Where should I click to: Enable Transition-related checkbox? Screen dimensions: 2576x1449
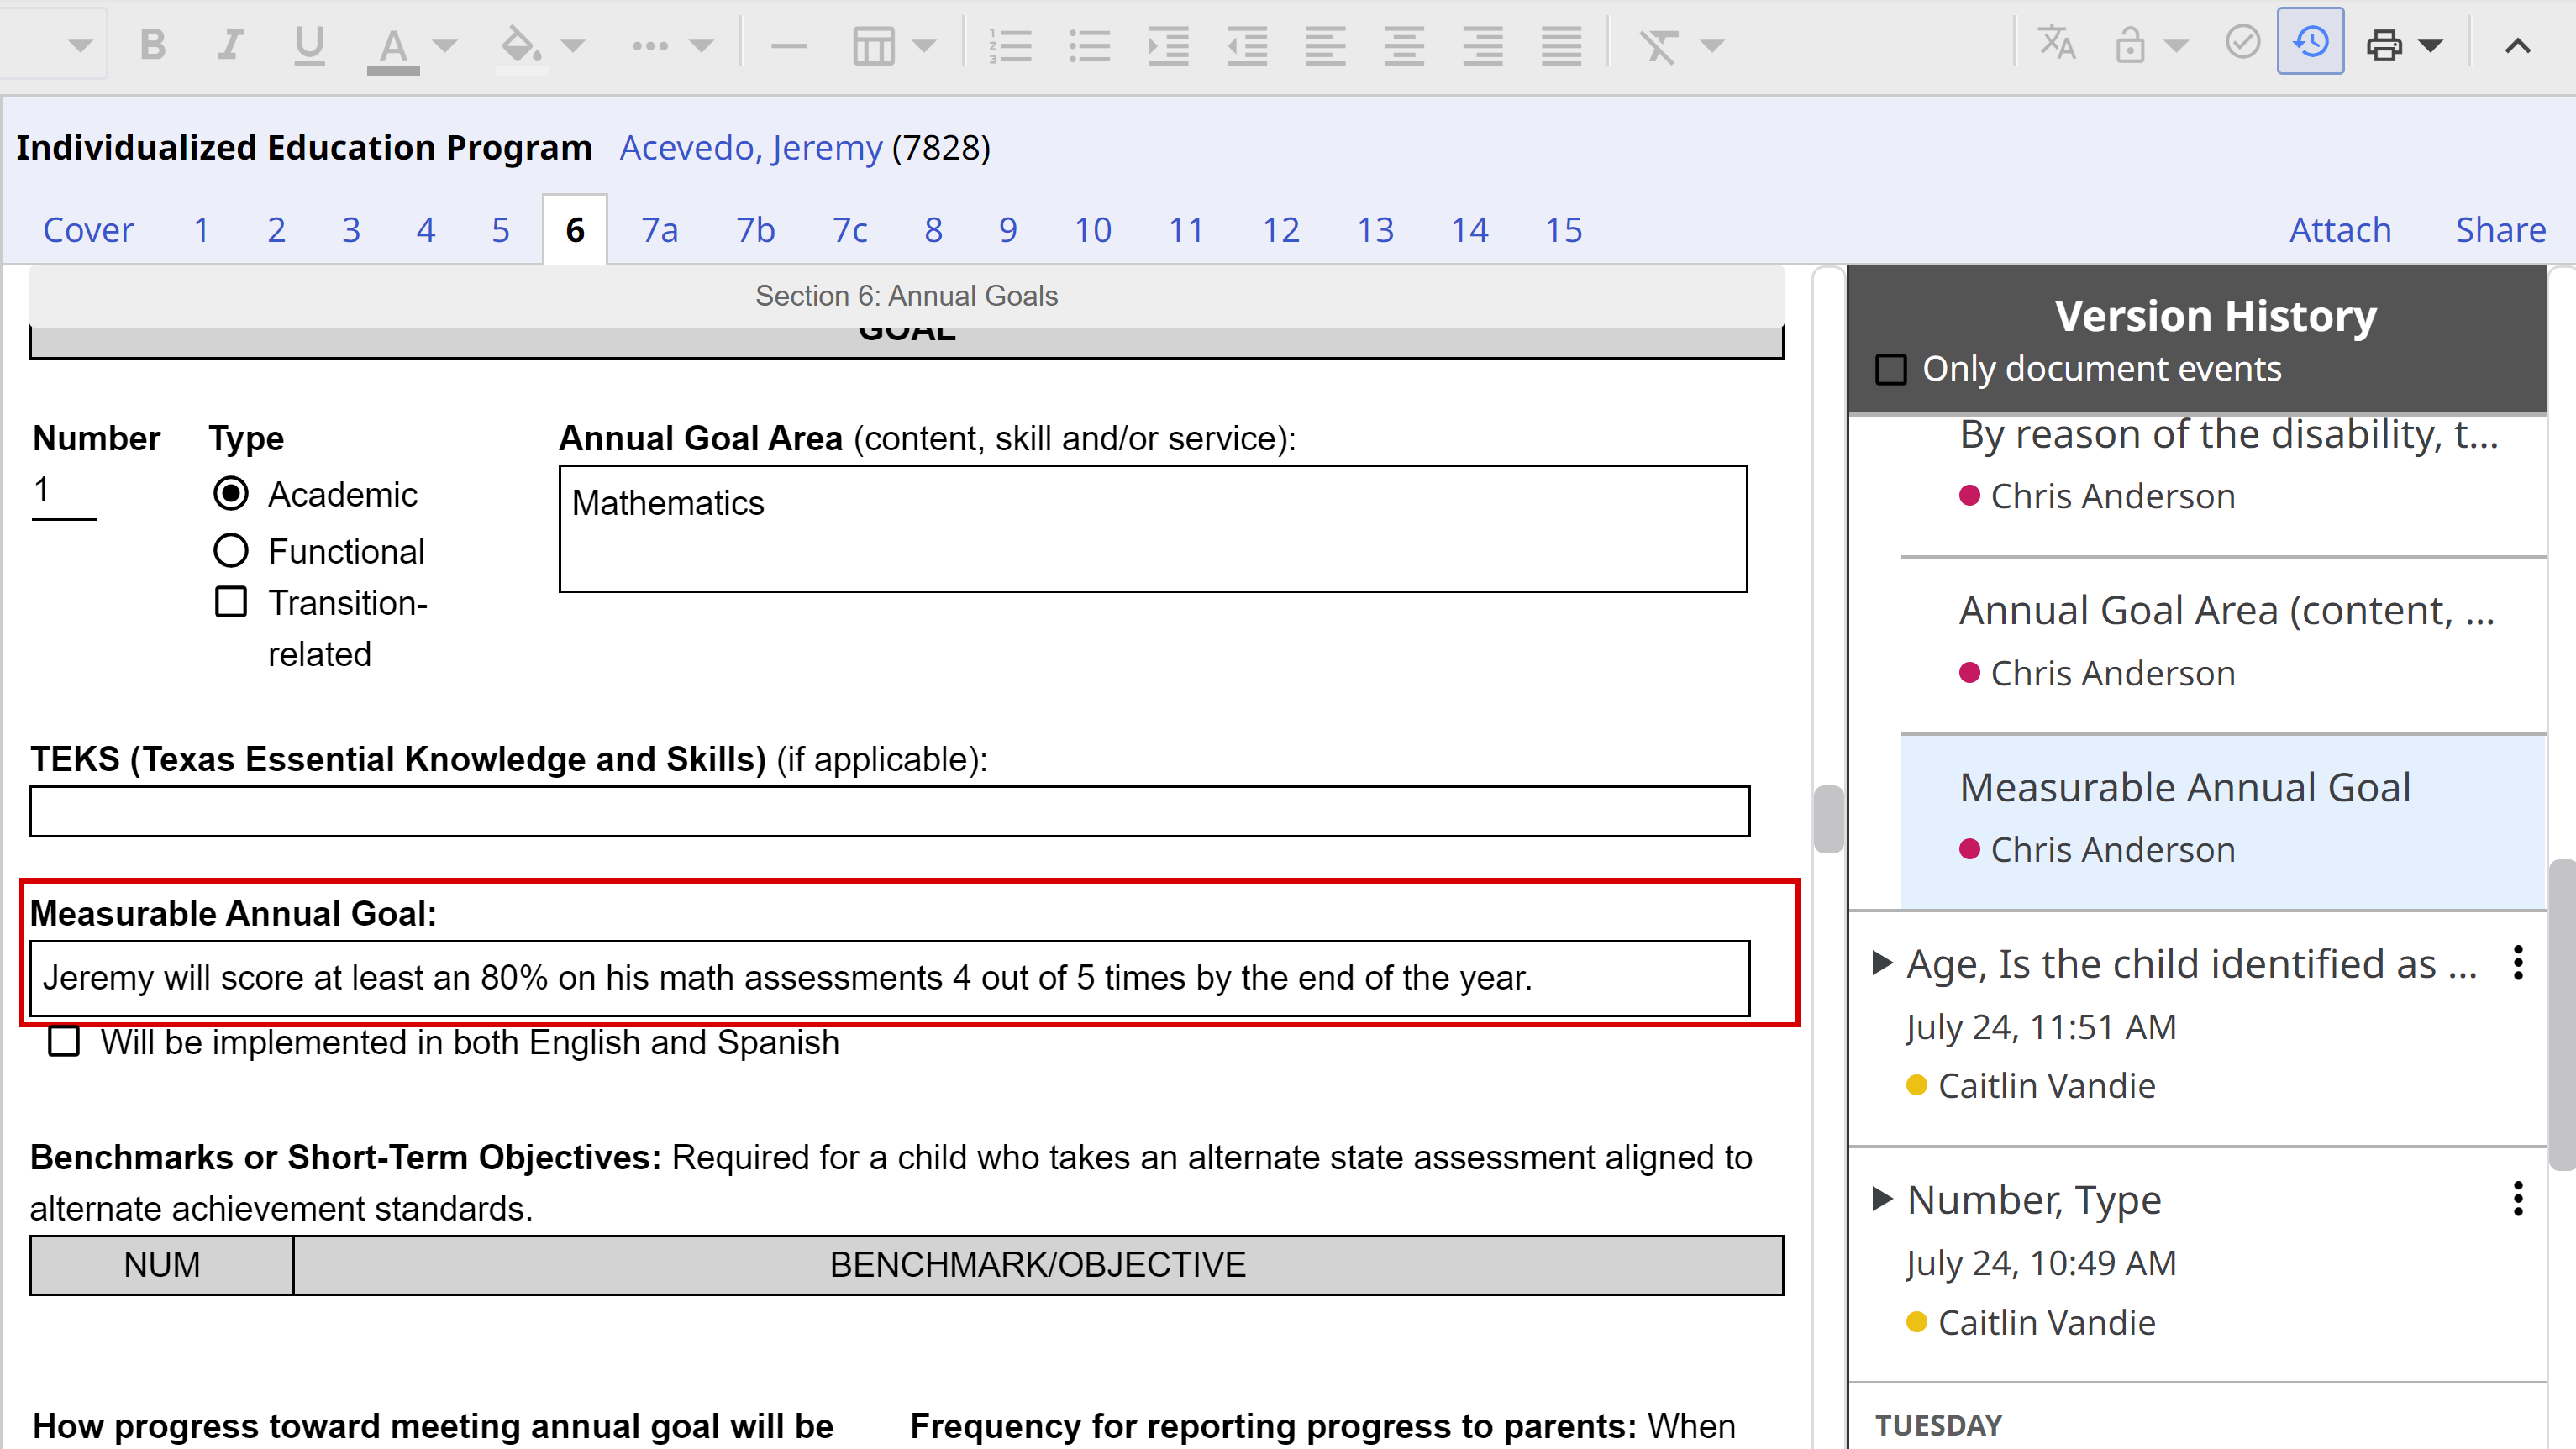(x=230, y=601)
